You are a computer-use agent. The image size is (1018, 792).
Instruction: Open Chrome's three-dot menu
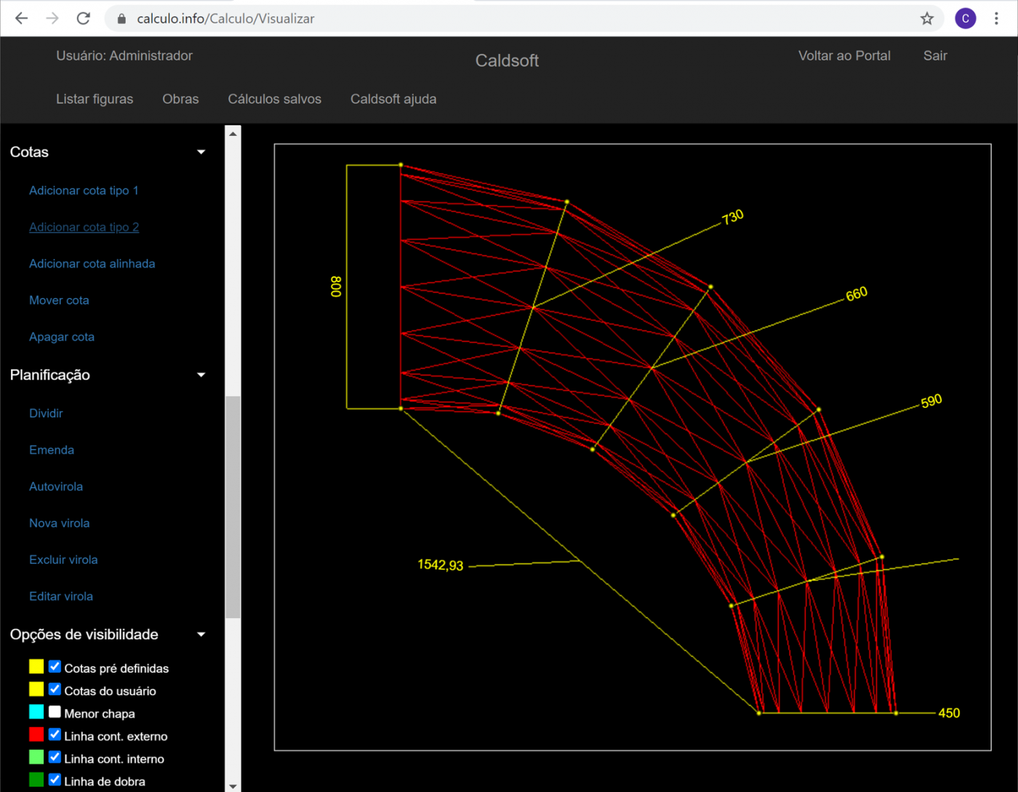point(996,19)
